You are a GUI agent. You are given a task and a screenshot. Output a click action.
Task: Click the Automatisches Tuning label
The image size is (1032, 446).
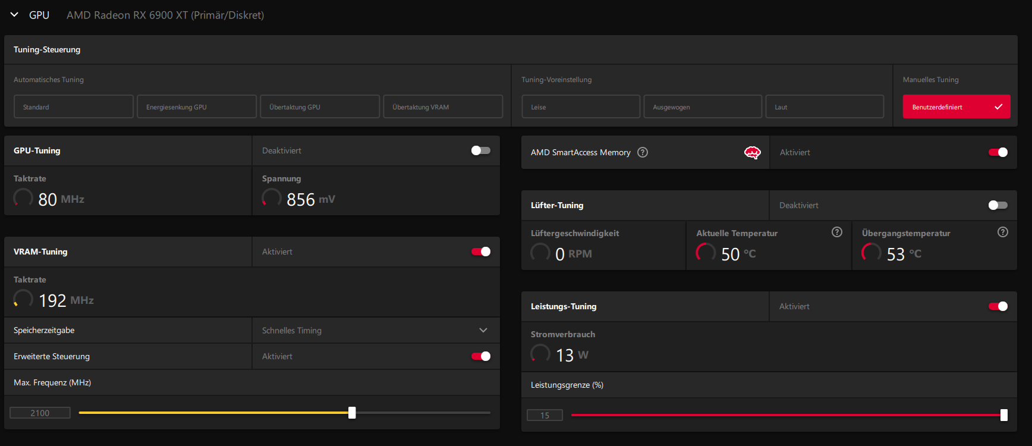click(x=49, y=80)
